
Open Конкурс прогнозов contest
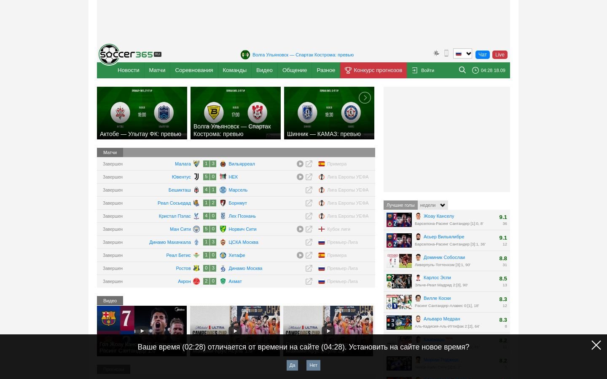[x=373, y=70]
